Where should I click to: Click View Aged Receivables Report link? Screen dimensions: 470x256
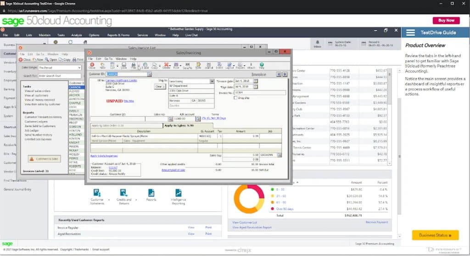252,228
